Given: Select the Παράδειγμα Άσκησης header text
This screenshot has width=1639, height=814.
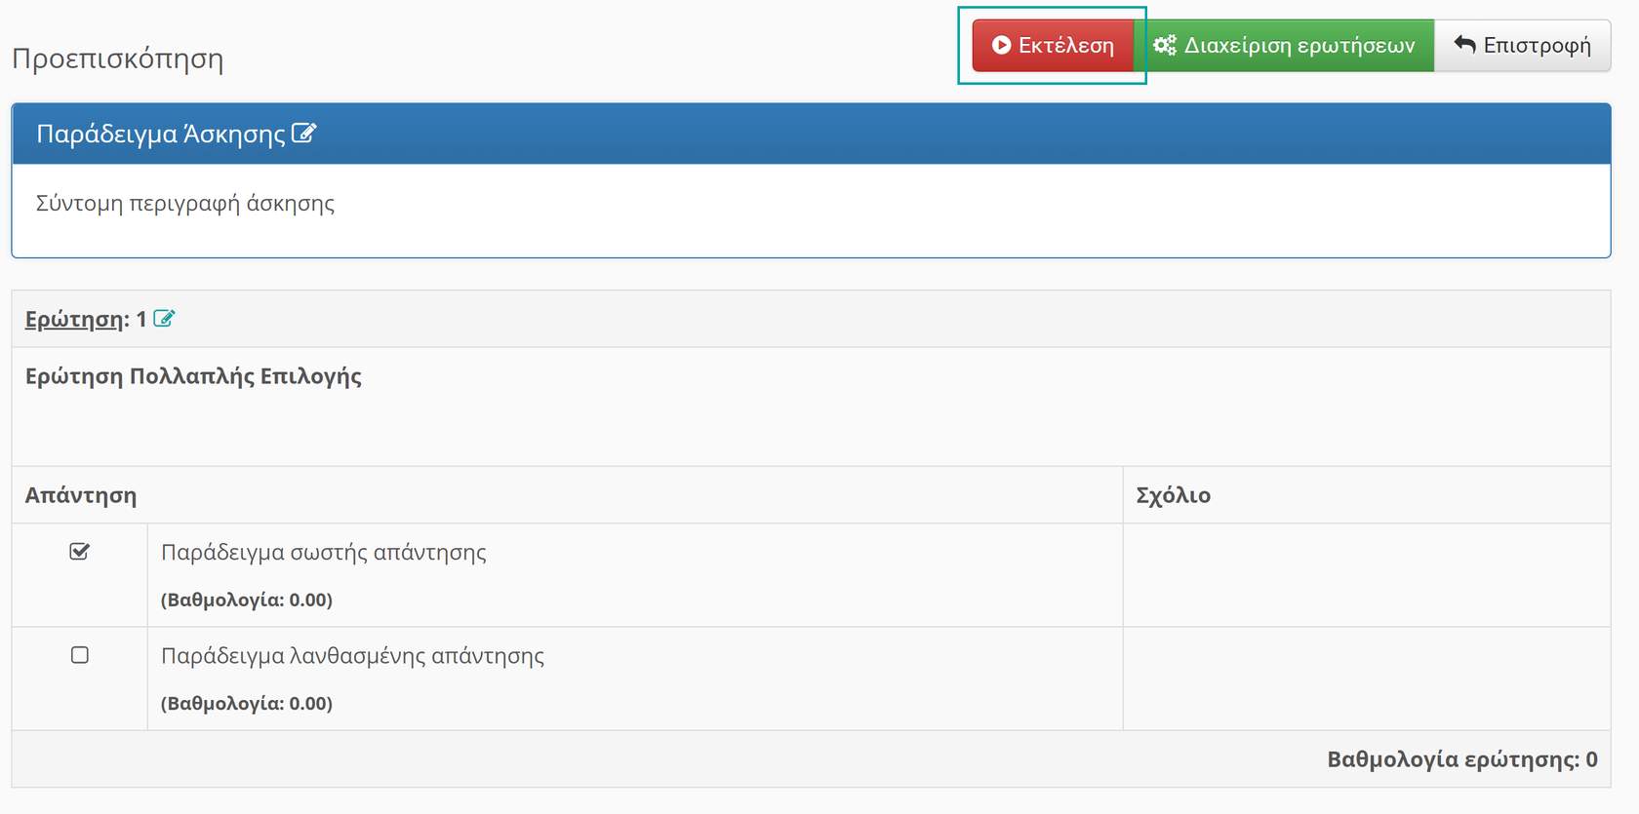Looking at the screenshot, I should [x=161, y=134].
